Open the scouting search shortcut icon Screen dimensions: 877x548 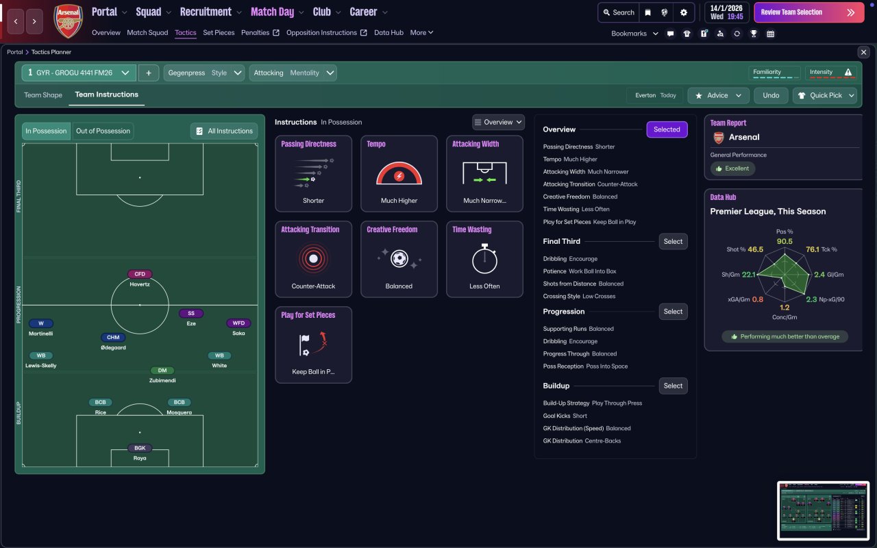click(720, 34)
